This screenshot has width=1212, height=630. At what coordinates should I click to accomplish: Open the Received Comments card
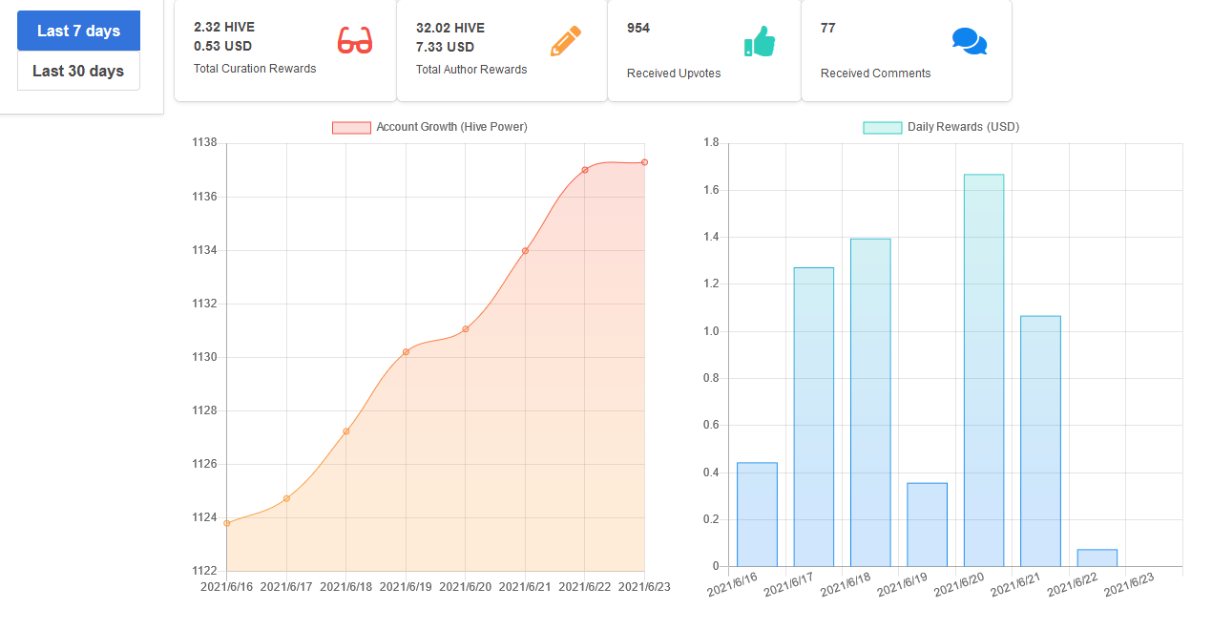click(907, 50)
